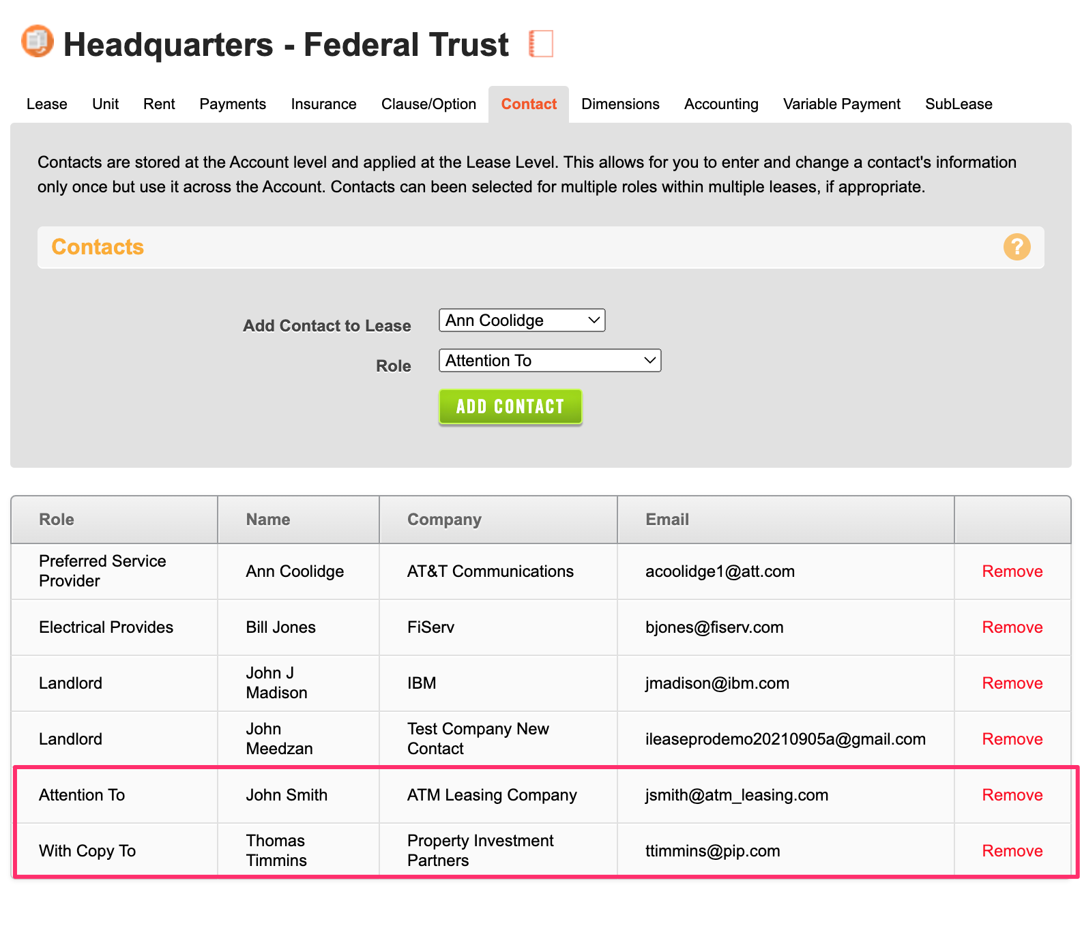
Task: Open the Add Contact to Lease dropdown
Action: (x=522, y=320)
